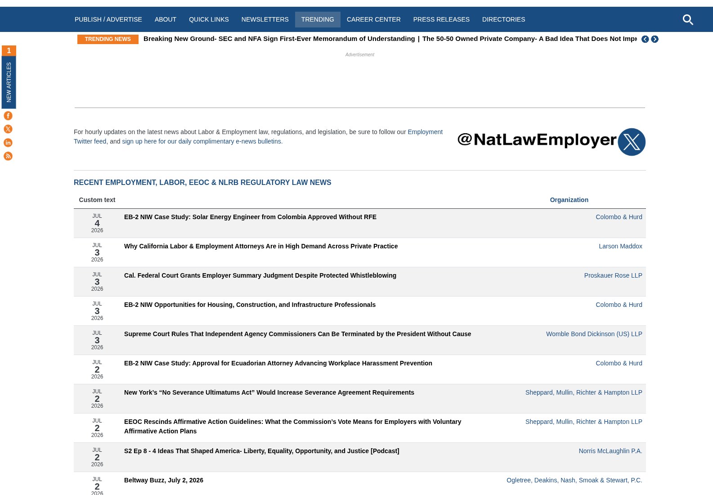Screen dimensions: 713x495
Task: Open the New Articles side tab
Action: pyautogui.click(x=9, y=77)
